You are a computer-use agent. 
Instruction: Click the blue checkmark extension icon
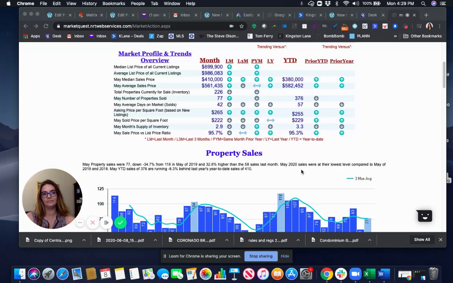[x=335, y=26]
